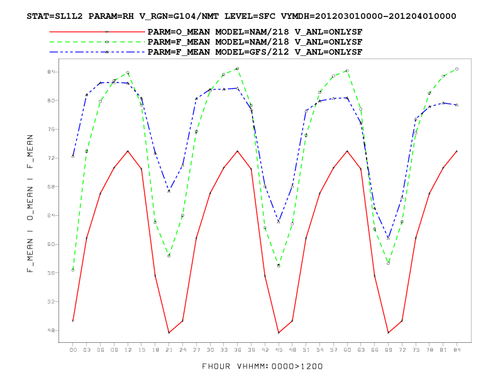
Task: Click x-axis tick label 84
Action: click(456, 350)
